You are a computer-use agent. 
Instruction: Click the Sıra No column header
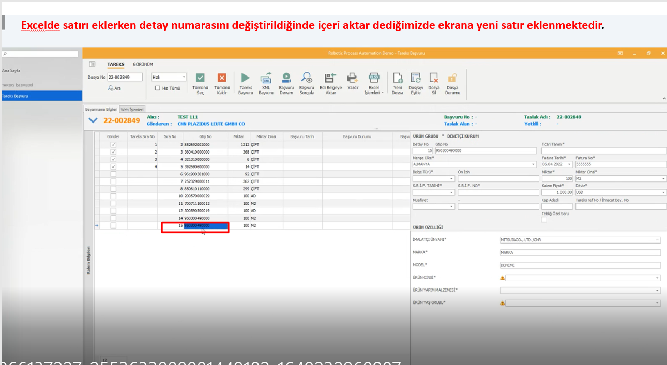pos(170,136)
